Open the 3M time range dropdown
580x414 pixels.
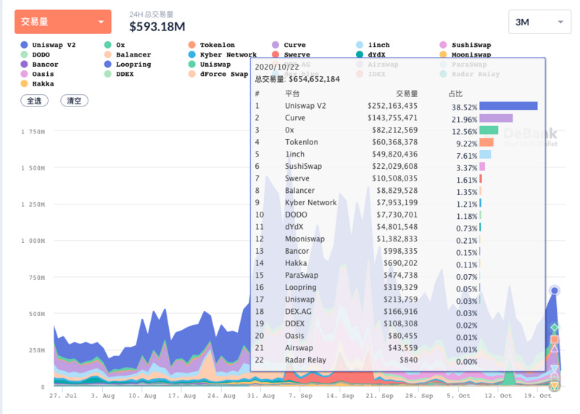tap(539, 22)
